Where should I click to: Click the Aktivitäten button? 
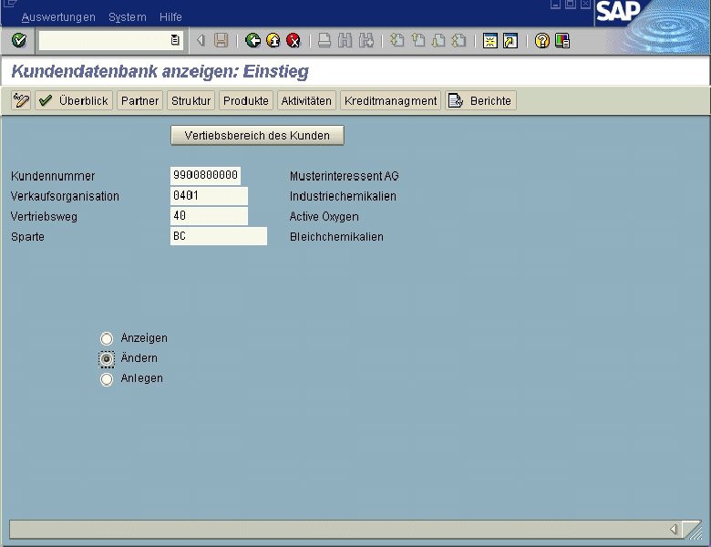(x=306, y=100)
